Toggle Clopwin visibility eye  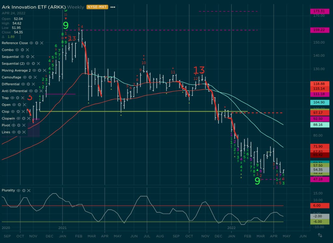[x=19, y=118]
